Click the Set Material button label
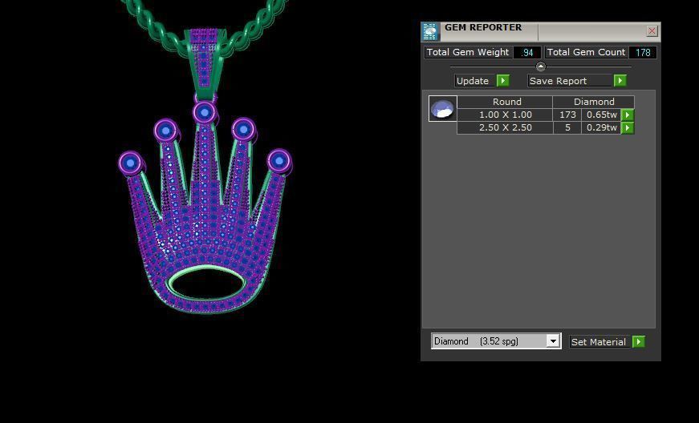Viewport: 699px width, 423px height. click(599, 341)
